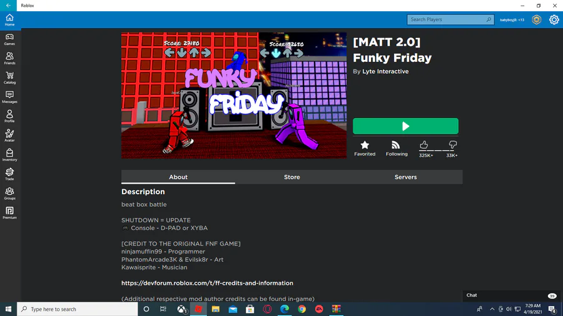Open the Robux icon in header
The image size is (563, 316).
click(537, 20)
